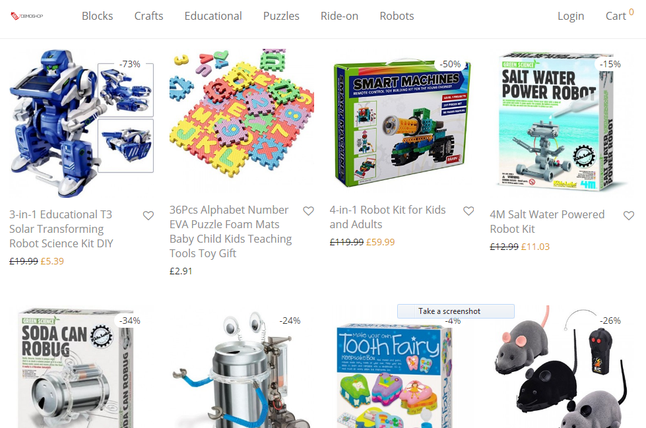Favorite the 4-in-1 Robot Kit with heart
The image size is (646, 428).
coord(468,211)
